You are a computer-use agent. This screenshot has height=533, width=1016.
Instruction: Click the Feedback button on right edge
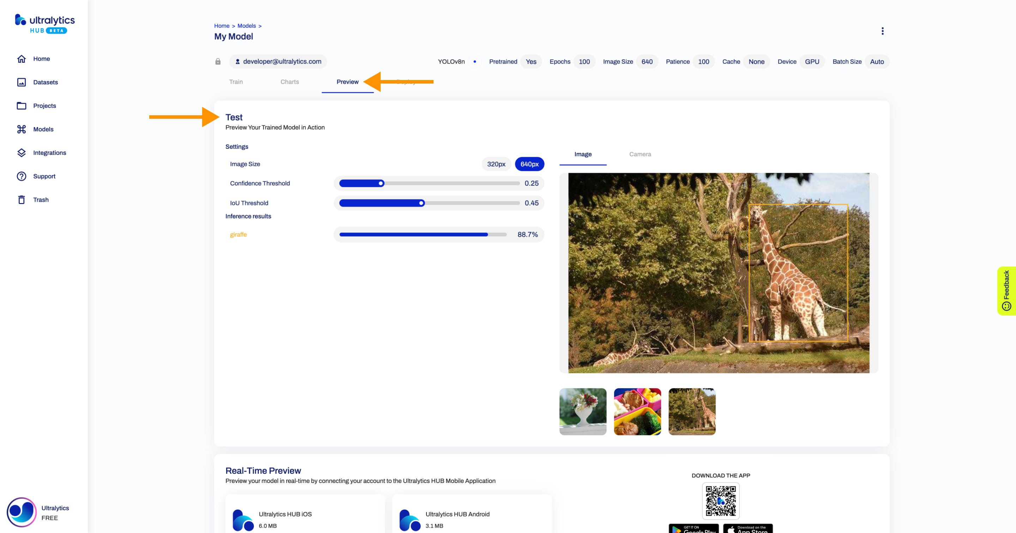pyautogui.click(x=1006, y=288)
